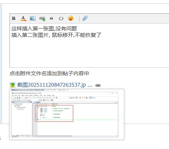The height and width of the screenshot is (149, 169).
Task: Insert a quote block
Action: coord(51,19)
